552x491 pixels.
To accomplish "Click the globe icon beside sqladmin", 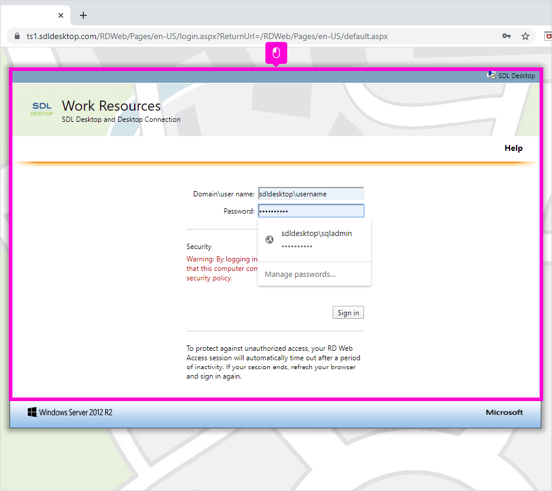I will (269, 240).
